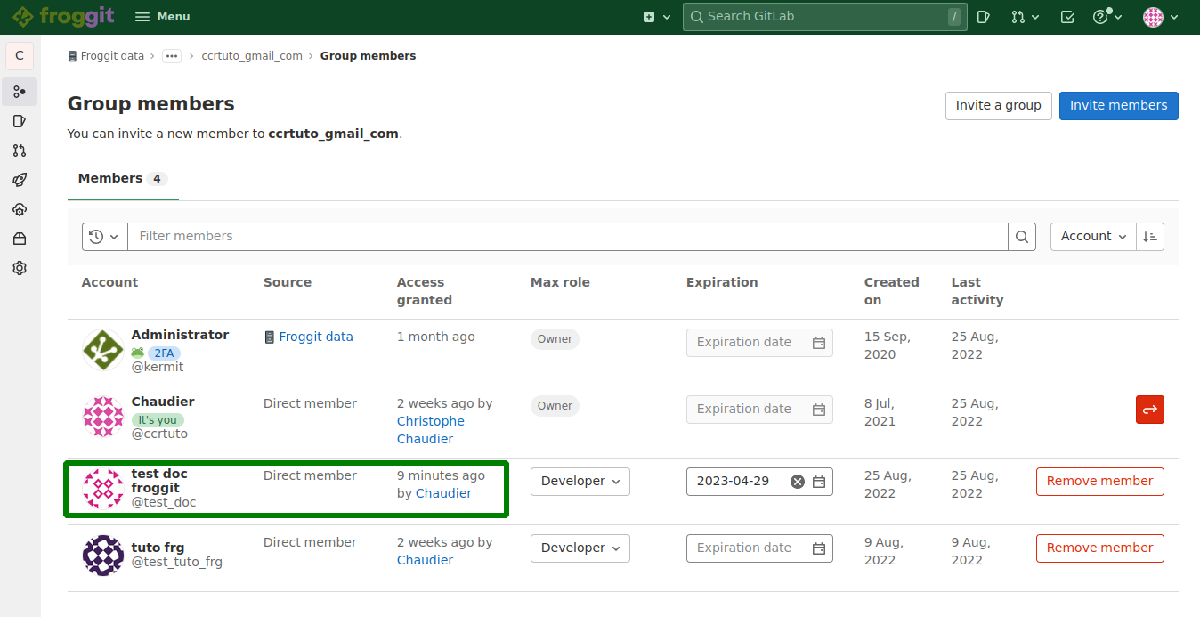
Task: Open the Issues icon in the top bar
Action: tap(983, 17)
